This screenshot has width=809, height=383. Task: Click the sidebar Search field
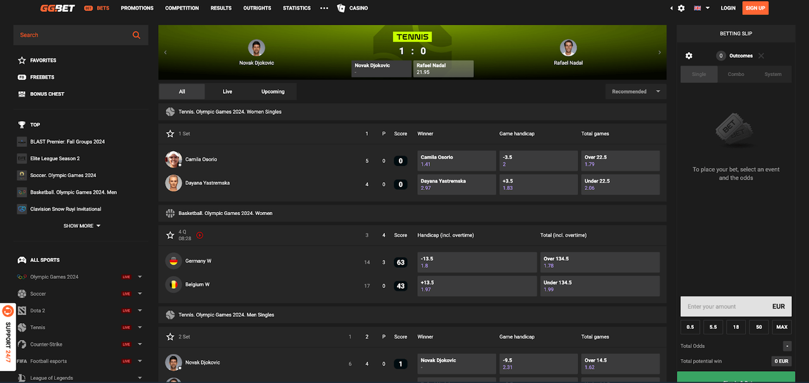coord(81,35)
